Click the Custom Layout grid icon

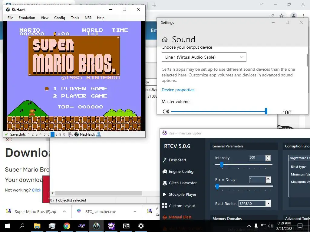pos(165,206)
